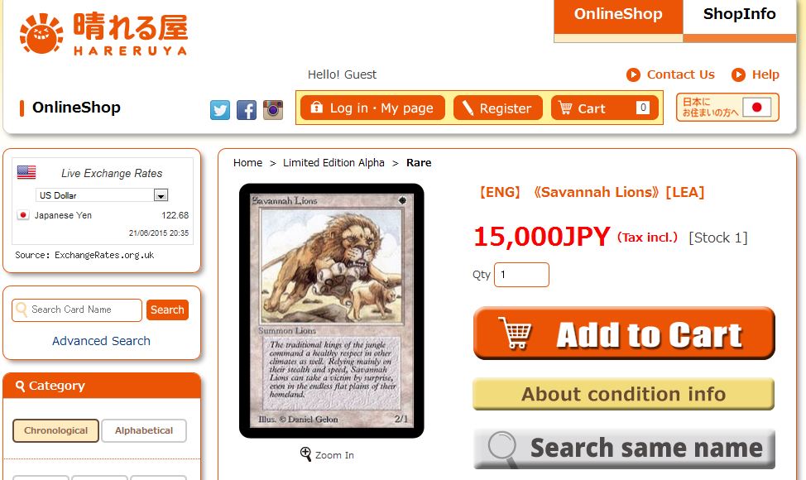806x480 pixels.
Task: Click the Zoom In magnifier icon
Action: tap(306, 454)
